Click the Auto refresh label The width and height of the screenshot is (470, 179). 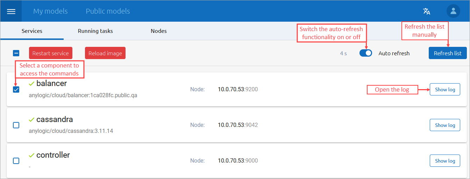coord(394,53)
